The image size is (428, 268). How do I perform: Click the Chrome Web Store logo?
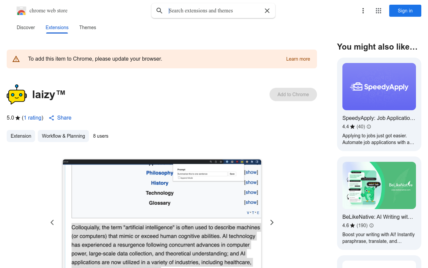click(21, 11)
